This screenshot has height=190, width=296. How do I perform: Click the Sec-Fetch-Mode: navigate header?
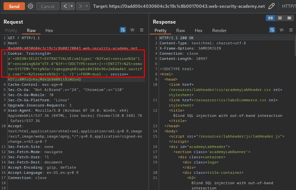click(x=35, y=152)
